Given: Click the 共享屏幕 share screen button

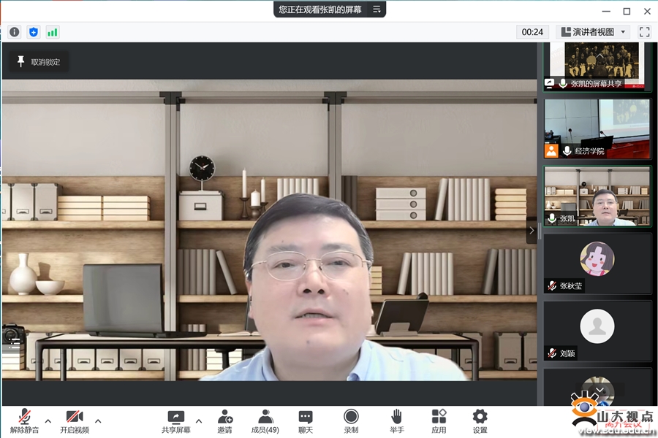Looking at the screenshot, I should (176, 420).
